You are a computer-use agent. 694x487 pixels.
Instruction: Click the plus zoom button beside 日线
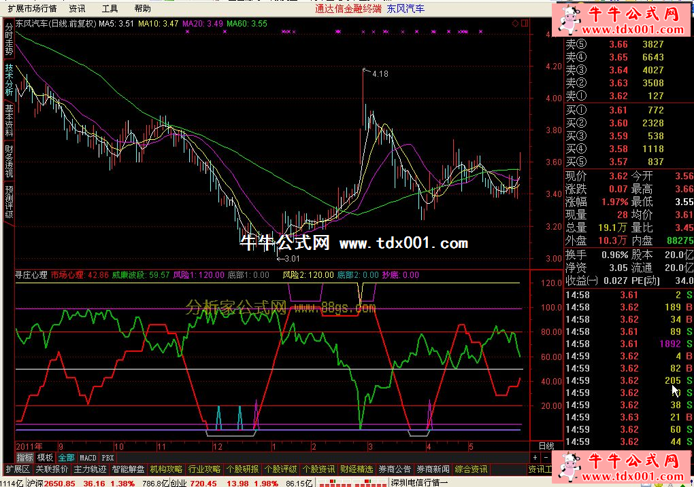(x=535, y=457)
